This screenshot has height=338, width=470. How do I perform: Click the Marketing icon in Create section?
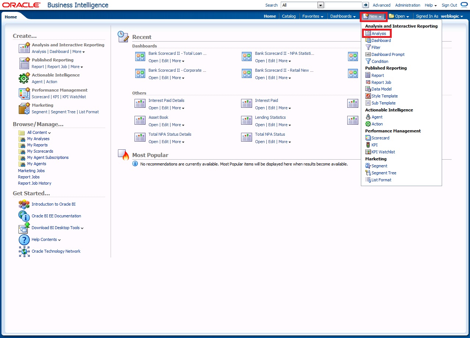[24, 108]
